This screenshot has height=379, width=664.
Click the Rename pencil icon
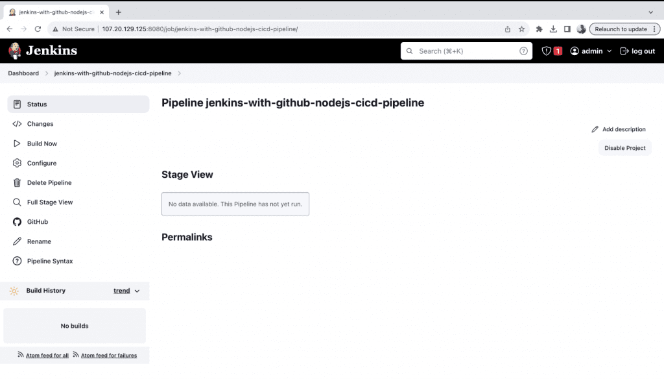(x=17, y=241)
